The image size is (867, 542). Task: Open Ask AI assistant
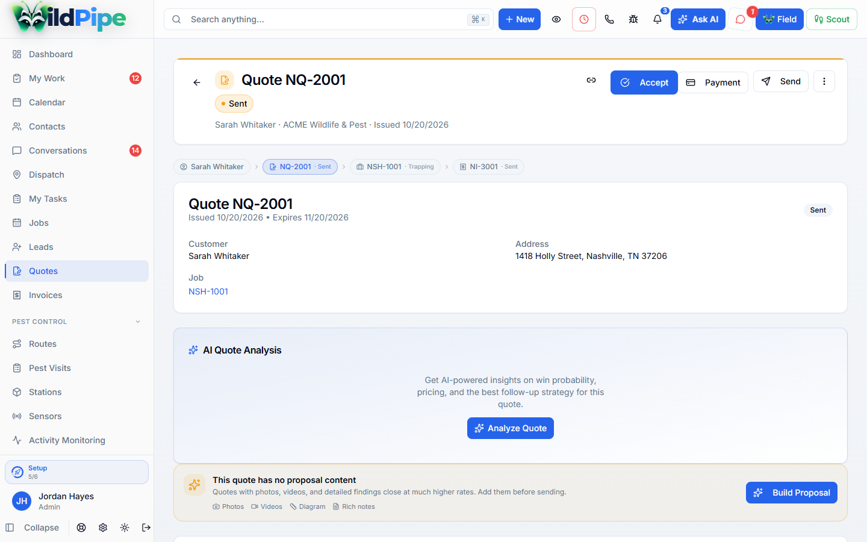coord(698,19)
